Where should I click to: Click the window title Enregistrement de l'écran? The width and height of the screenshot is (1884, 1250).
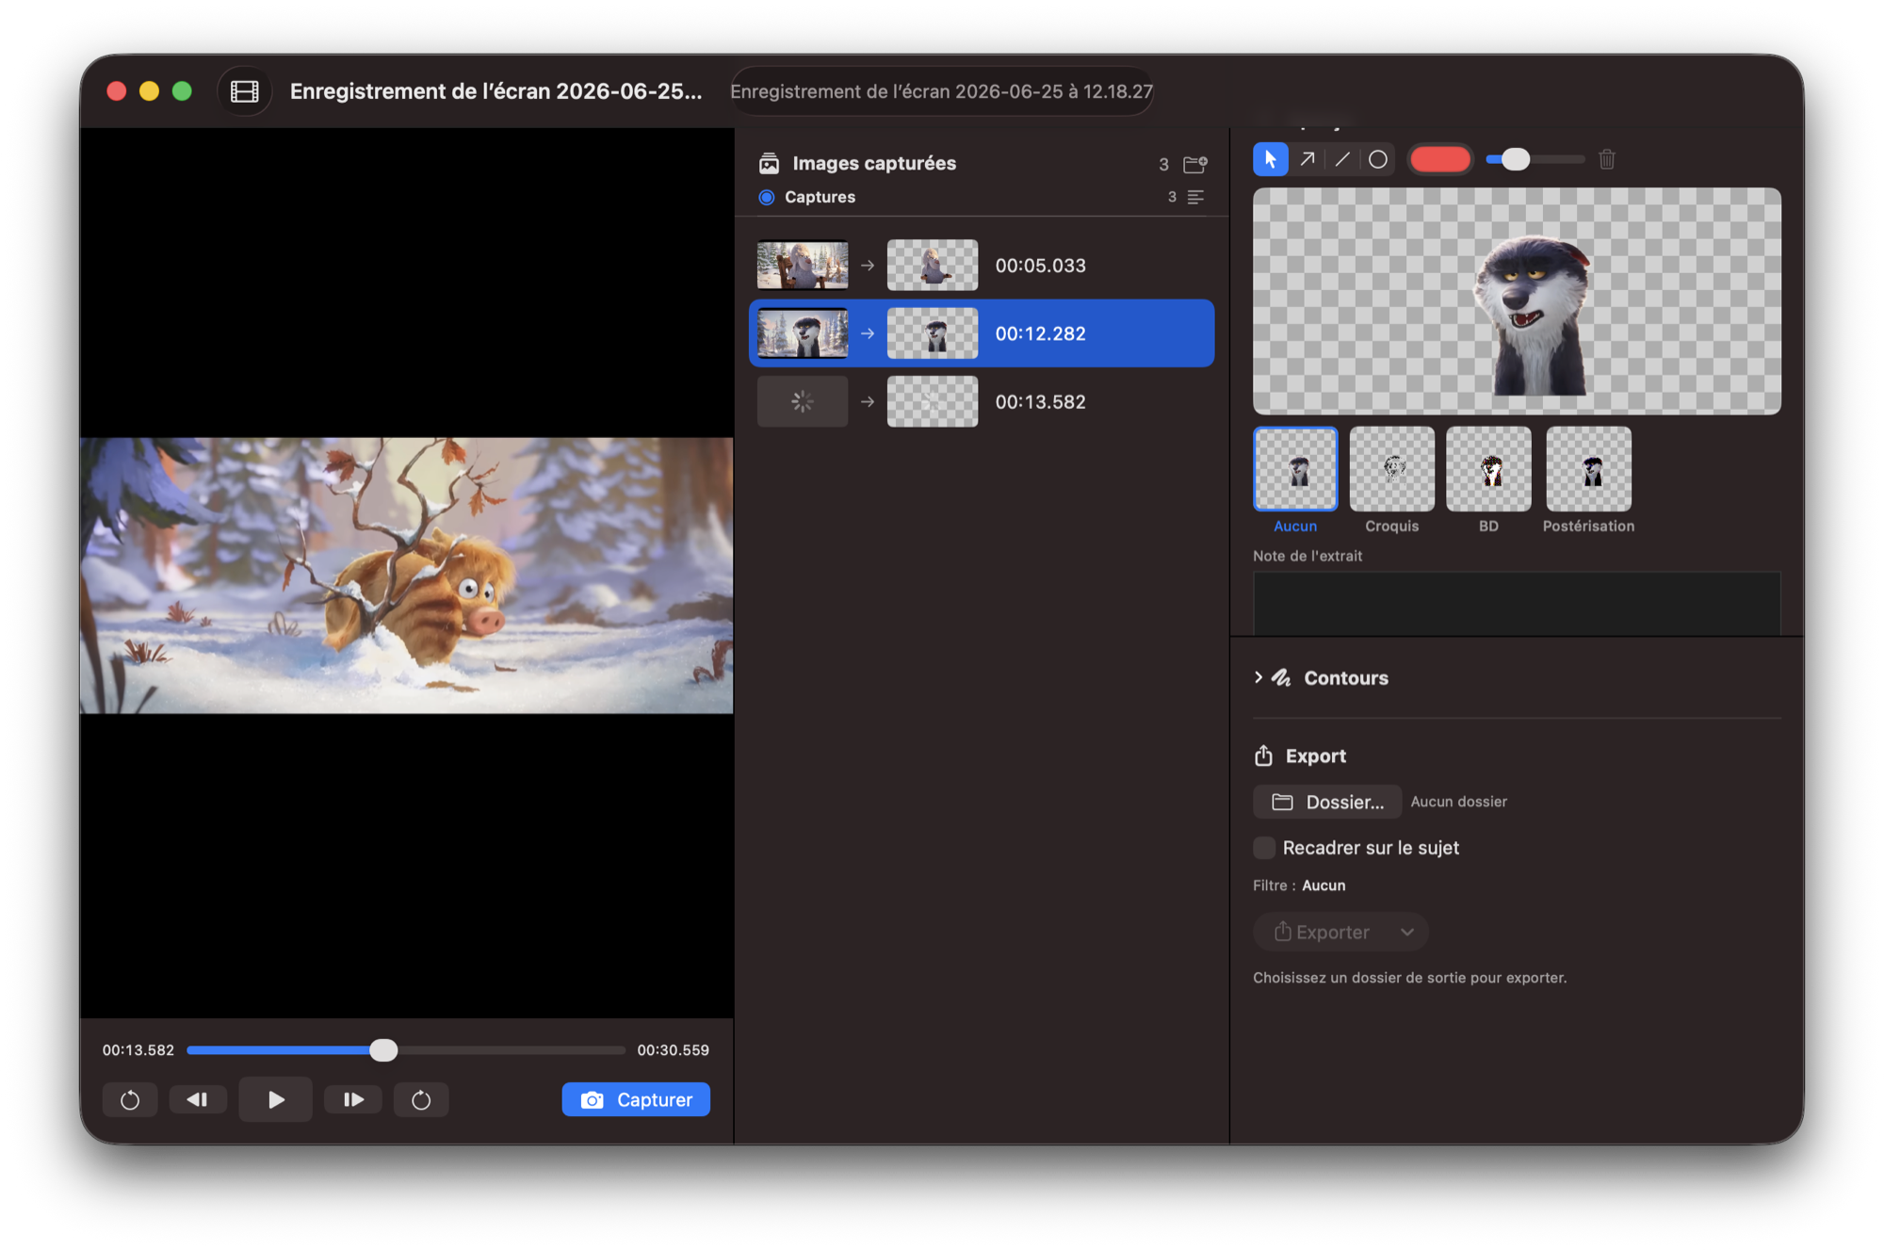(496, 91)
